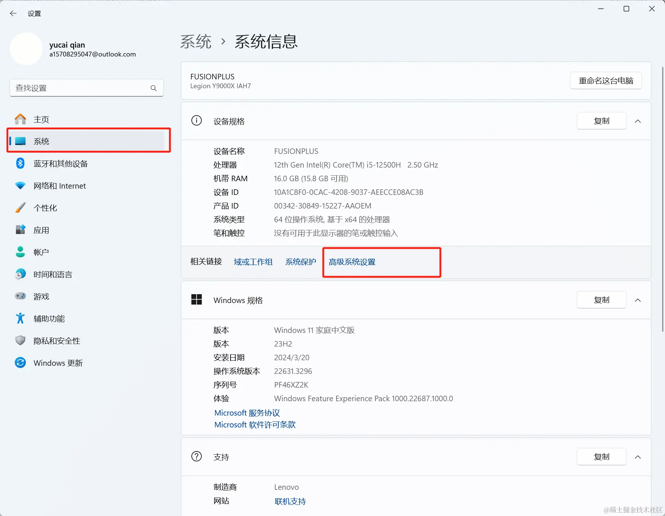The height and width of the screenshot is (516, 665).
Task: Click the vertical scrollbar on right edge
Action: pyautogui.click(x=663, y=199)
